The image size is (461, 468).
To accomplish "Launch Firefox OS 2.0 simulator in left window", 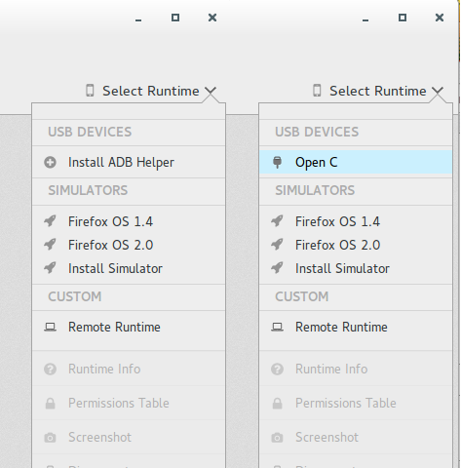I will click(129, 245).
